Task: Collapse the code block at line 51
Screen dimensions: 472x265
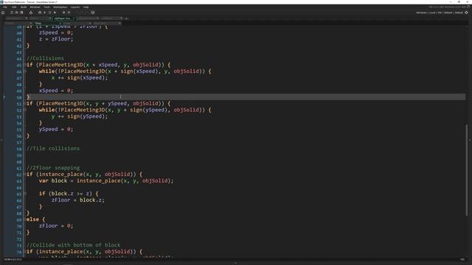Action: pyautogui.click(x=25, y=103)
